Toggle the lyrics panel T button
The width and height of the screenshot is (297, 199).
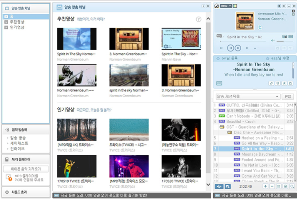coord(290,48)
